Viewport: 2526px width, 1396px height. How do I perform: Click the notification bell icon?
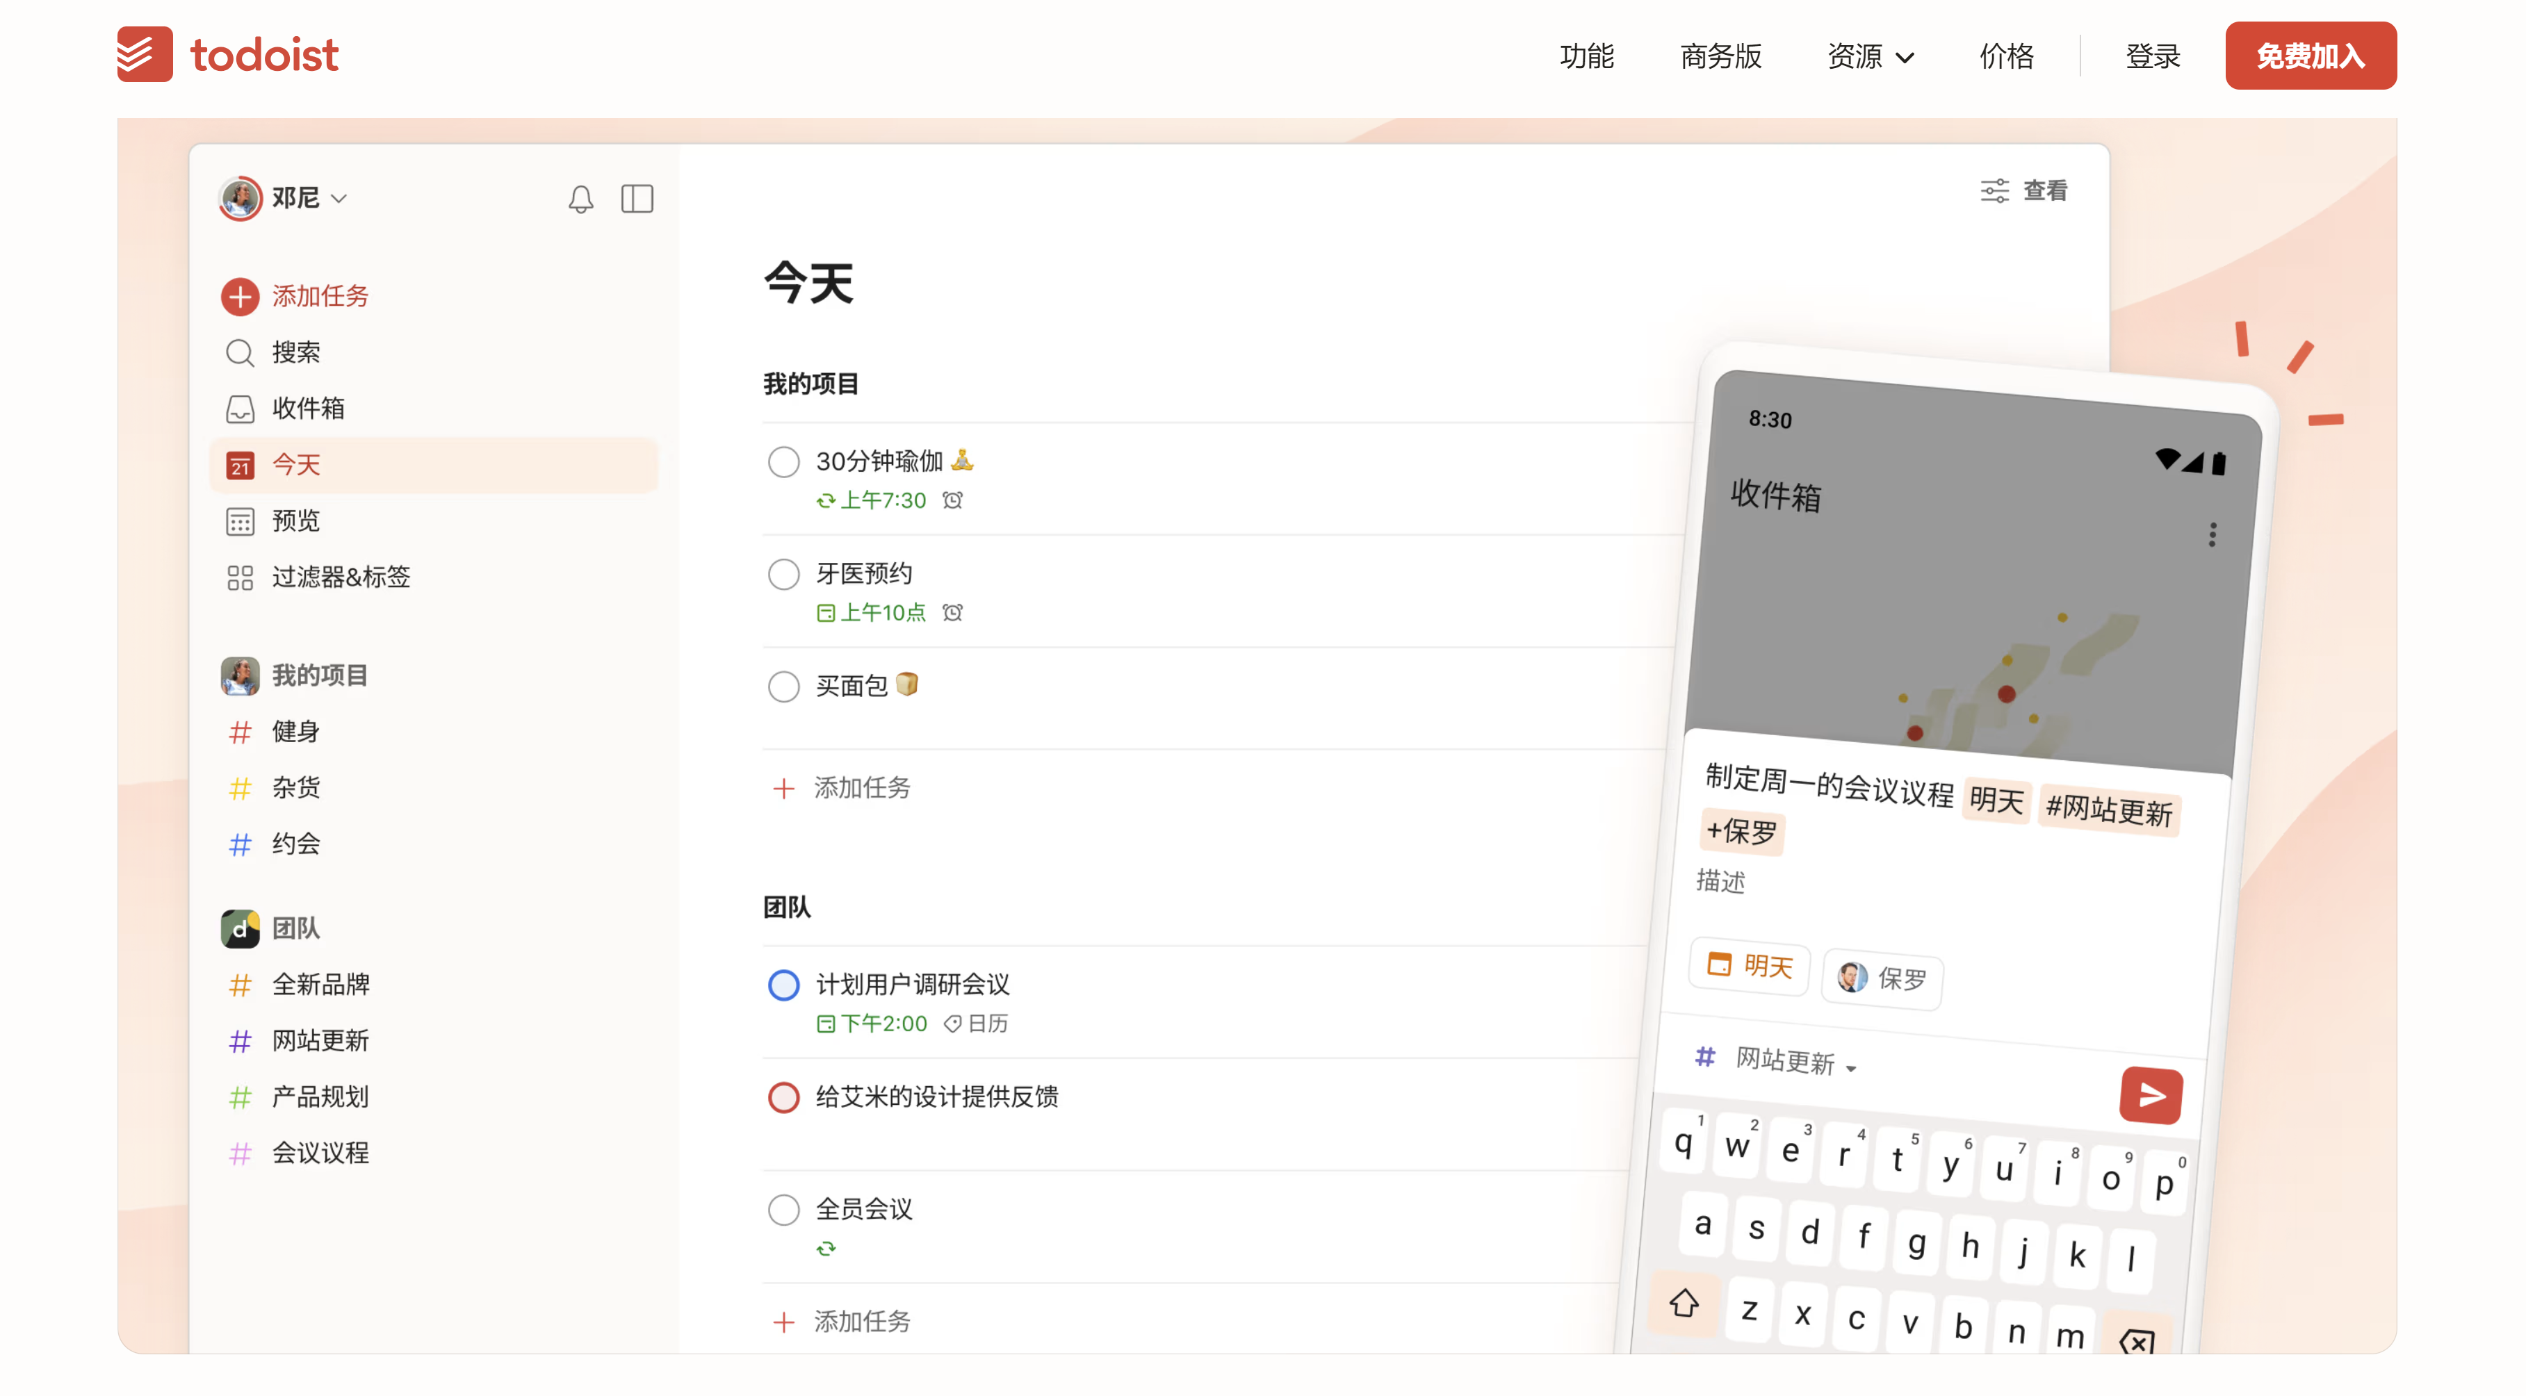click(580, 199)
